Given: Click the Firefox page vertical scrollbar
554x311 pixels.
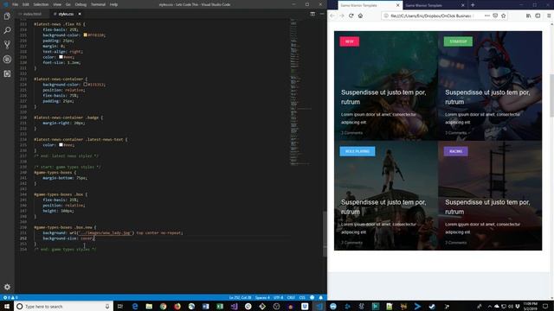Looking at the screenshot, I should click(551, 95).
